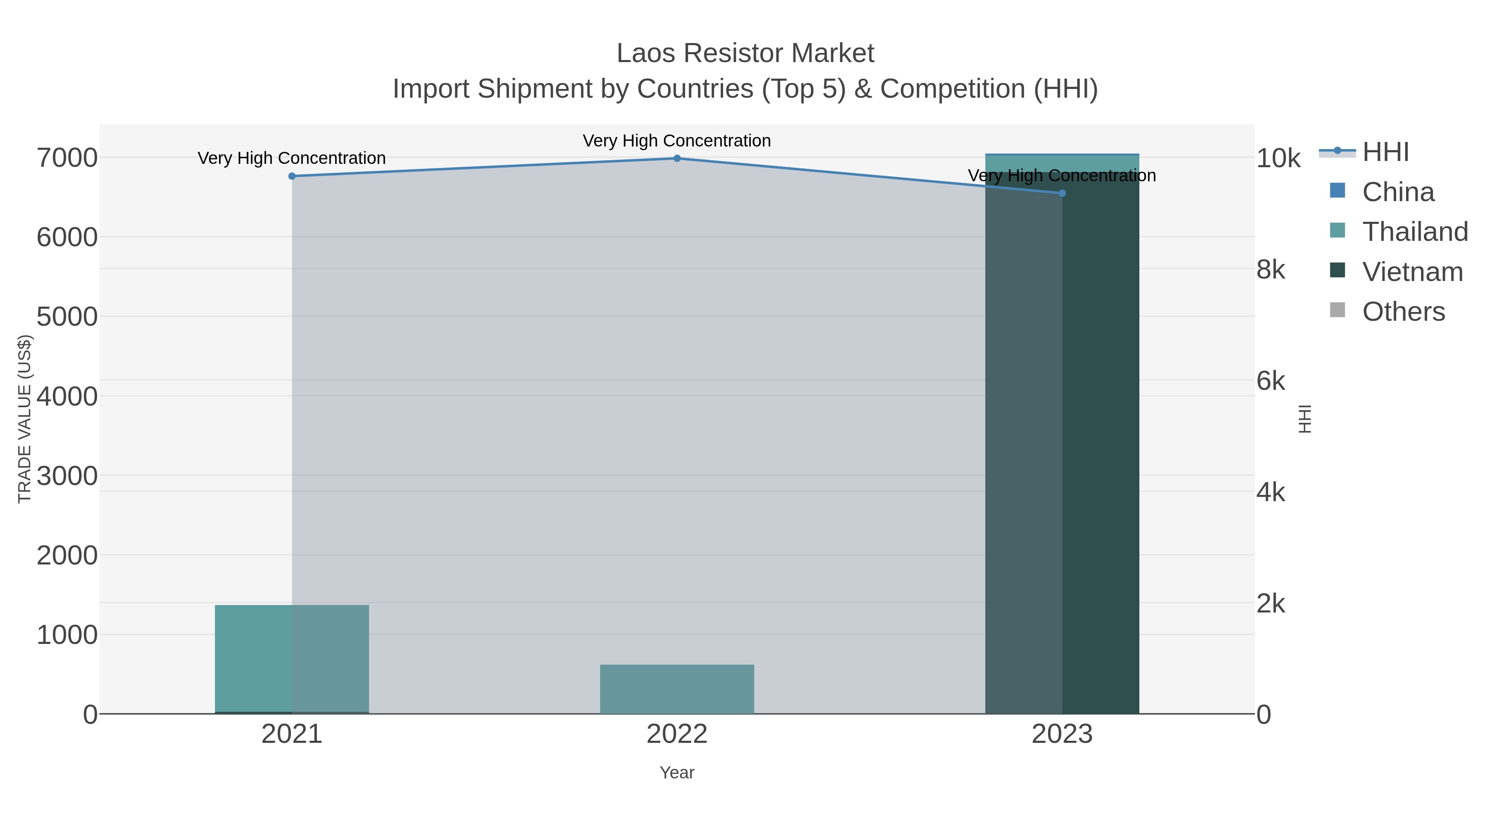This screenshot has height=838, width=1491.
Task: Click the 'Import Shipment by Countries' subtitle
Action: pos(745,89)
